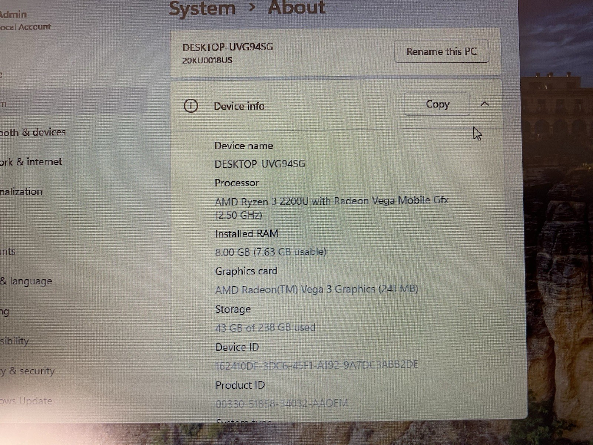Open Network & internet settings

[31, 162]
